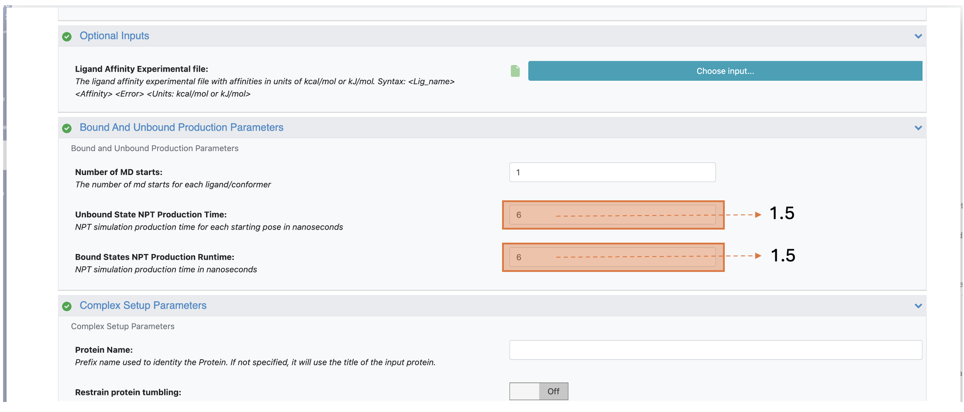964x412 pixels.
Task: Collapse the Complex Setup Parameters chevron
Action: point(918,306)
